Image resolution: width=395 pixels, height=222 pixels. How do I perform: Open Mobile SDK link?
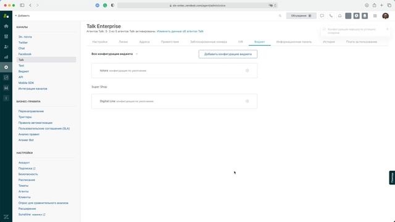[x=26, y=83]
